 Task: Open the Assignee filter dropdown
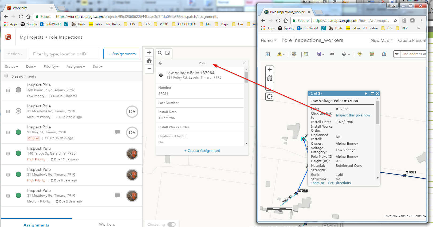[x=76, y=67]
